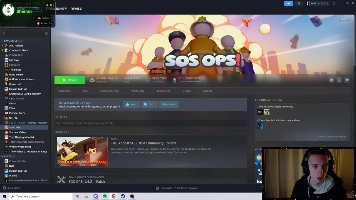Open Google Chrome from the taskbar

point(114,196)
